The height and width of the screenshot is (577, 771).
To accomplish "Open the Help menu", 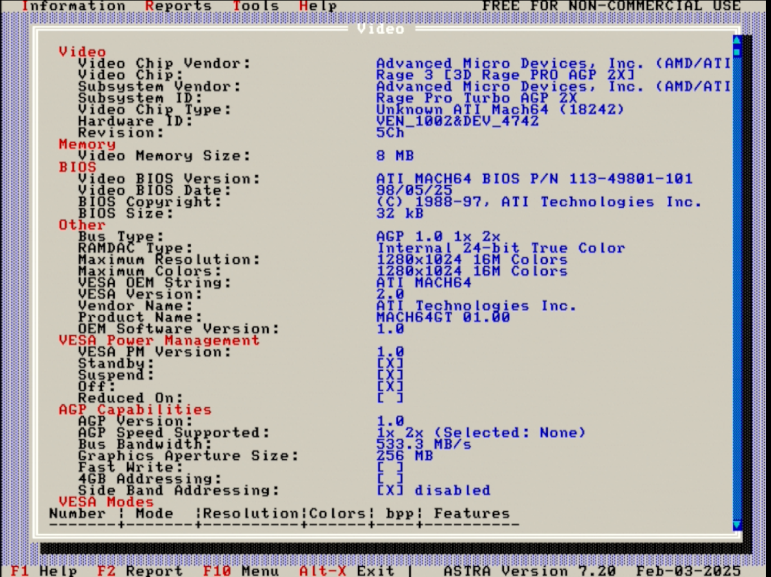I will click(x=318, y=6).
